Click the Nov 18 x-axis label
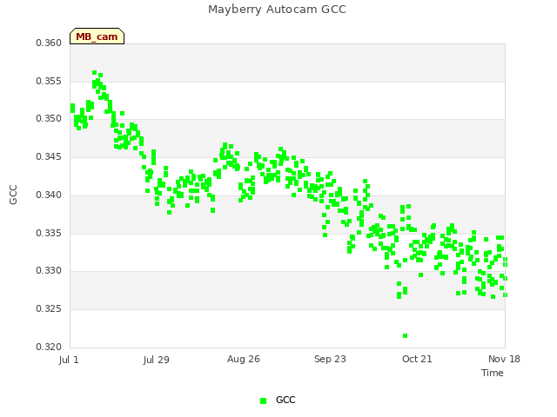Viewport: 557px width, 417px height. [504, 359]
